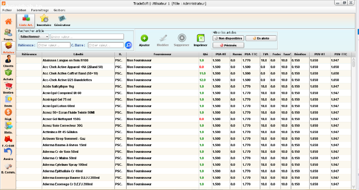Select row Aderma Baume à lèvres 15ml
The image size is (359, 190).
point(184,145)
